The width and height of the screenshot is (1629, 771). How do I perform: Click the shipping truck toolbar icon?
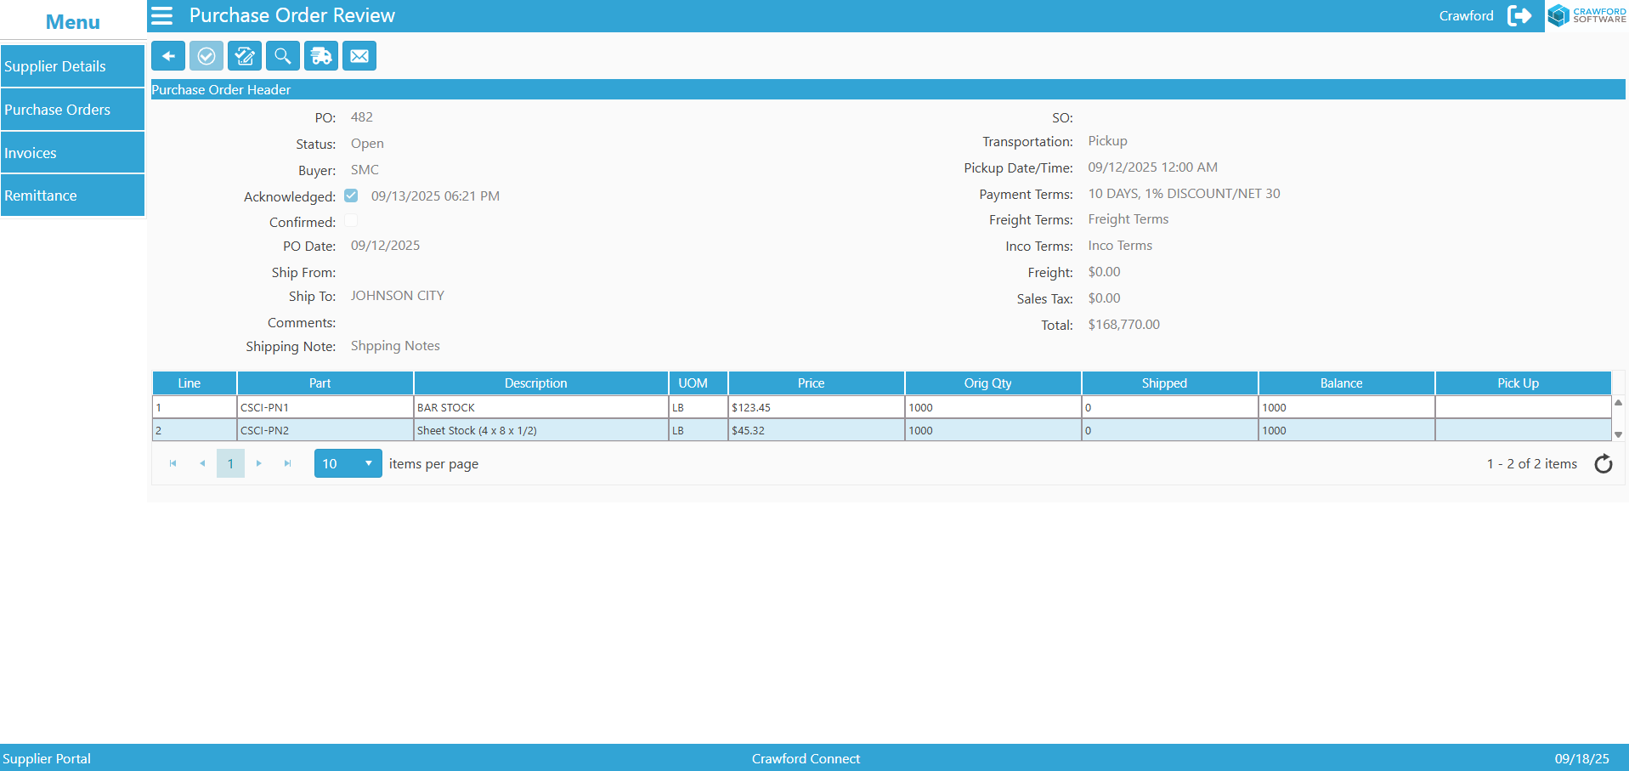[320, 55]
